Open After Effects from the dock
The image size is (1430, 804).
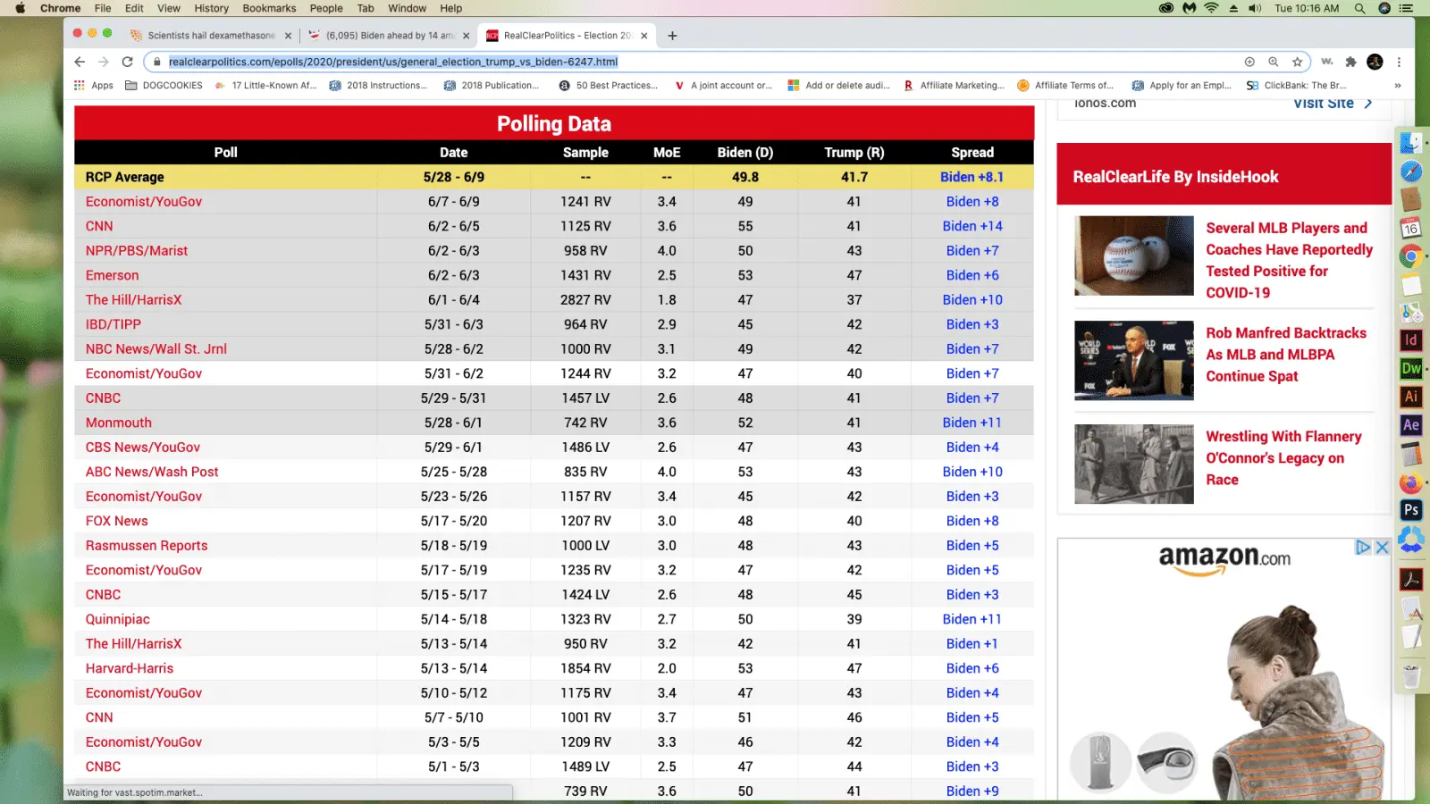pyautogui.click(x=1410, y=425)
